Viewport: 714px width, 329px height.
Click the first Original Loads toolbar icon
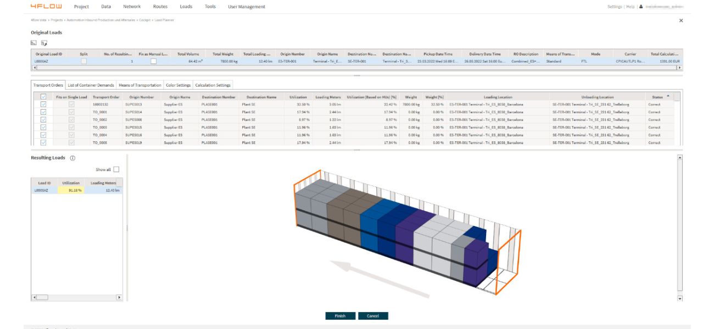34,43
